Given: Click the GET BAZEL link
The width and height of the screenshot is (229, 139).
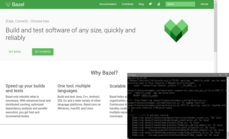Looking at the screenshot, I should 15,52.
